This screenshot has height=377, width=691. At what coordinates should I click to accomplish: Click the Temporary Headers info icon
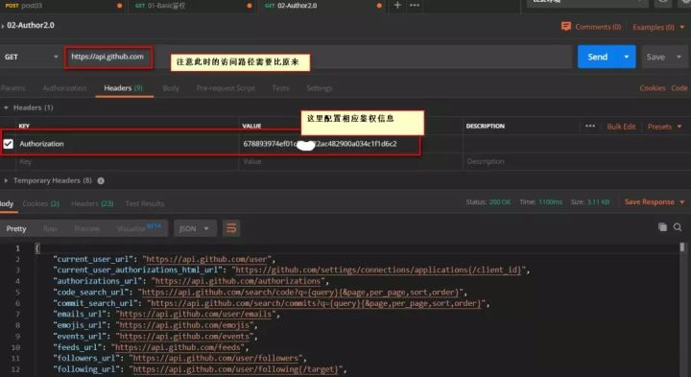click(x=101, y=180)
